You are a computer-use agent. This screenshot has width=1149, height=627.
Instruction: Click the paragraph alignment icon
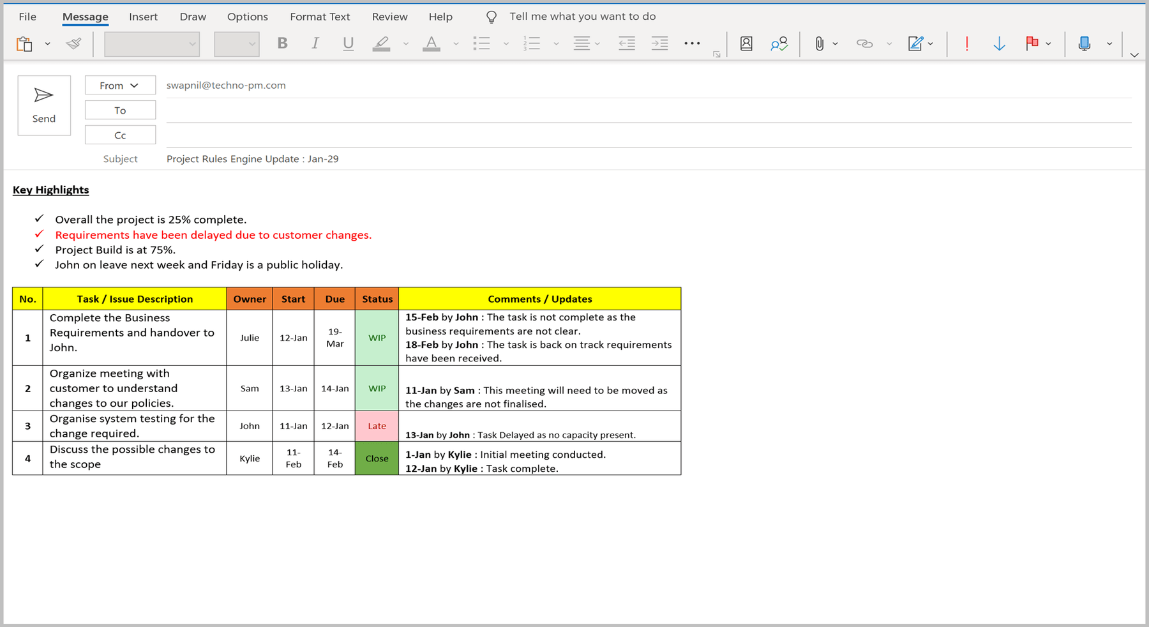(x=582, y=43)
